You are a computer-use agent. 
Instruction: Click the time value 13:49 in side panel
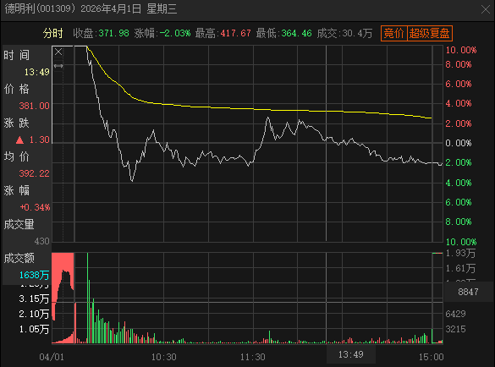[x=37, y=72]
